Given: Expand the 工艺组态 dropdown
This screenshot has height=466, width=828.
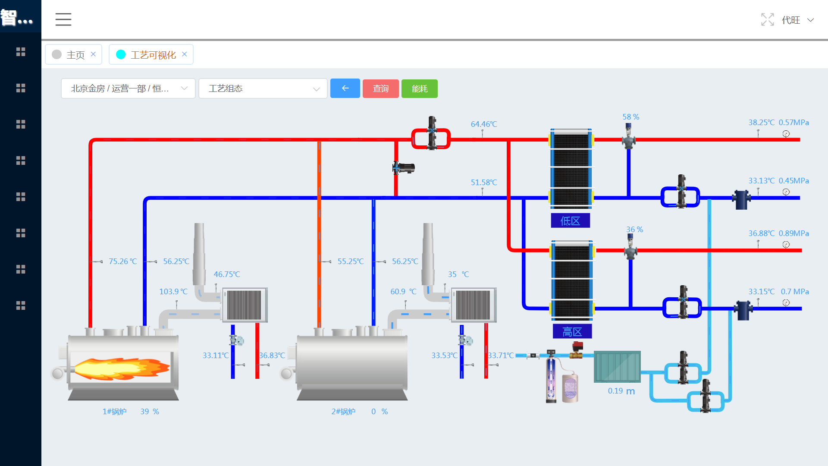Looking at the screenshot, I should point(263,88).
